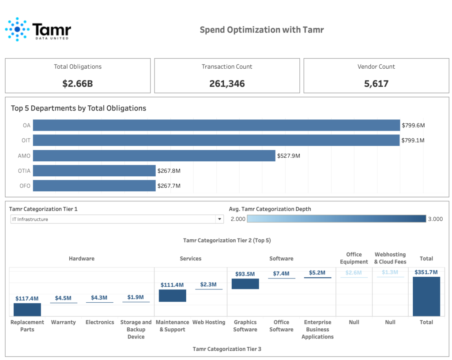The height and width of the screenshot is (360, 452).
Task: Click the Tamr logo
Action: tap(38, 29)
